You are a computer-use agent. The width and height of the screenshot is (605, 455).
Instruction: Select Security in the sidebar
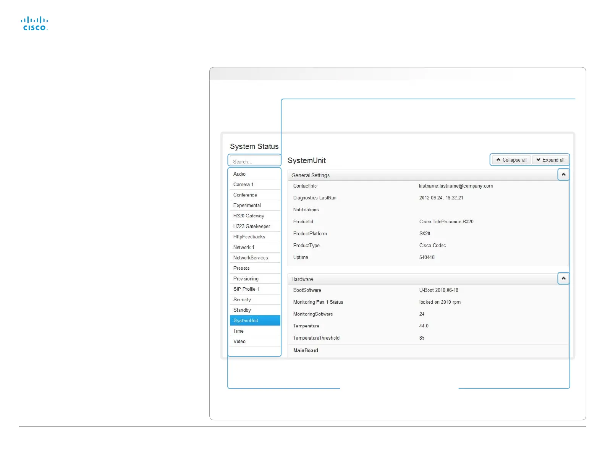[x=255, y=300]
